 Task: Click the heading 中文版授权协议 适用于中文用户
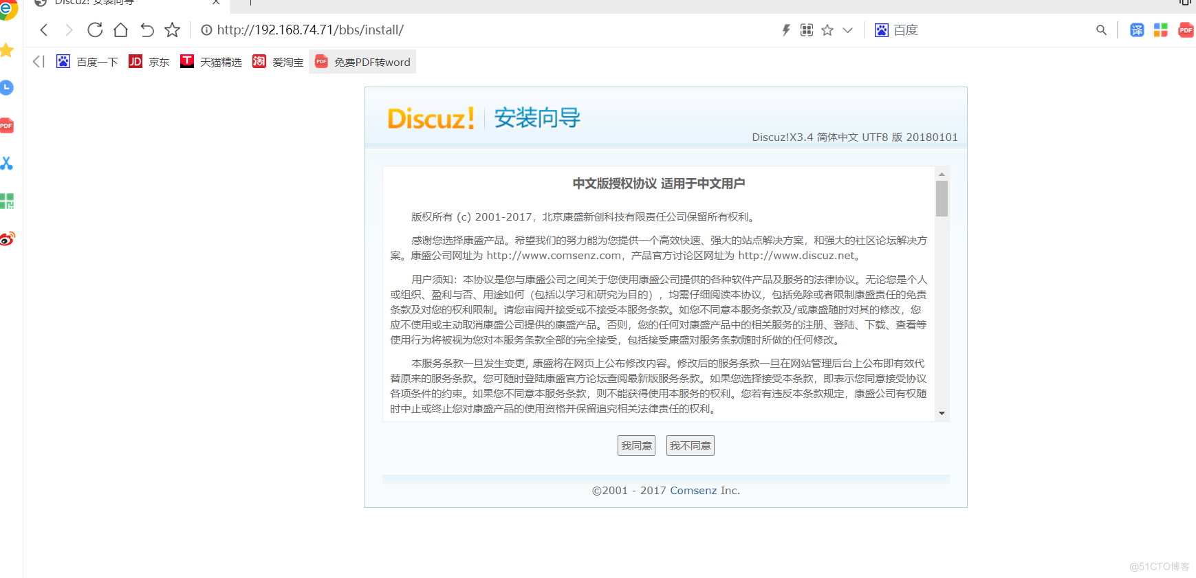(658, 184)
